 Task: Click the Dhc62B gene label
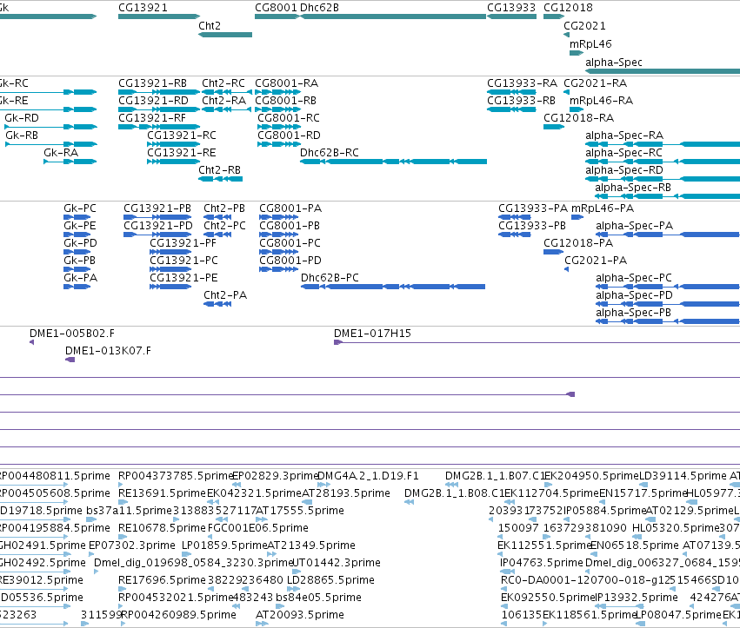click(319, 8)
